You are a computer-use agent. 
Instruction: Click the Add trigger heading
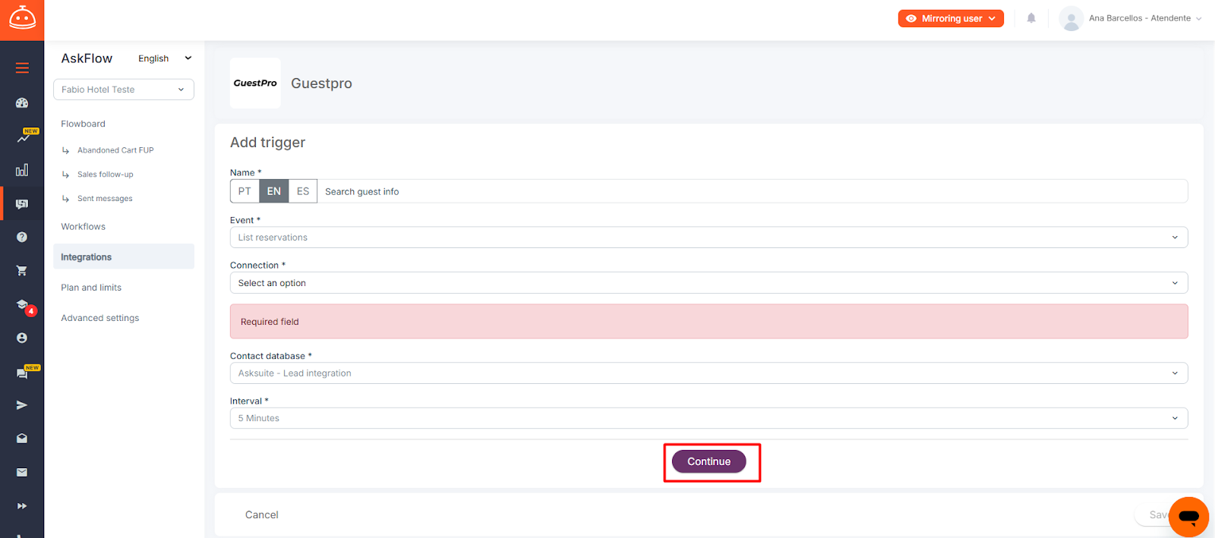268,143
